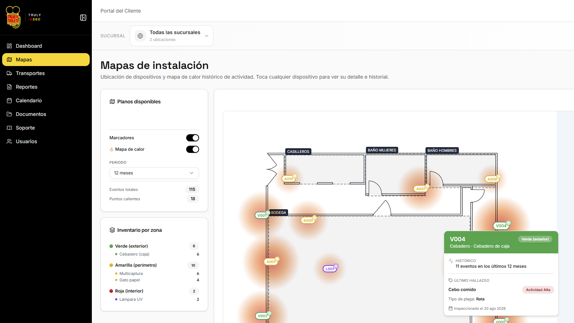Image resolution: width=574 pixels, height=323 pixels.
Task: Open the Todas las sucursales dropdown
Action: point(171,36)
